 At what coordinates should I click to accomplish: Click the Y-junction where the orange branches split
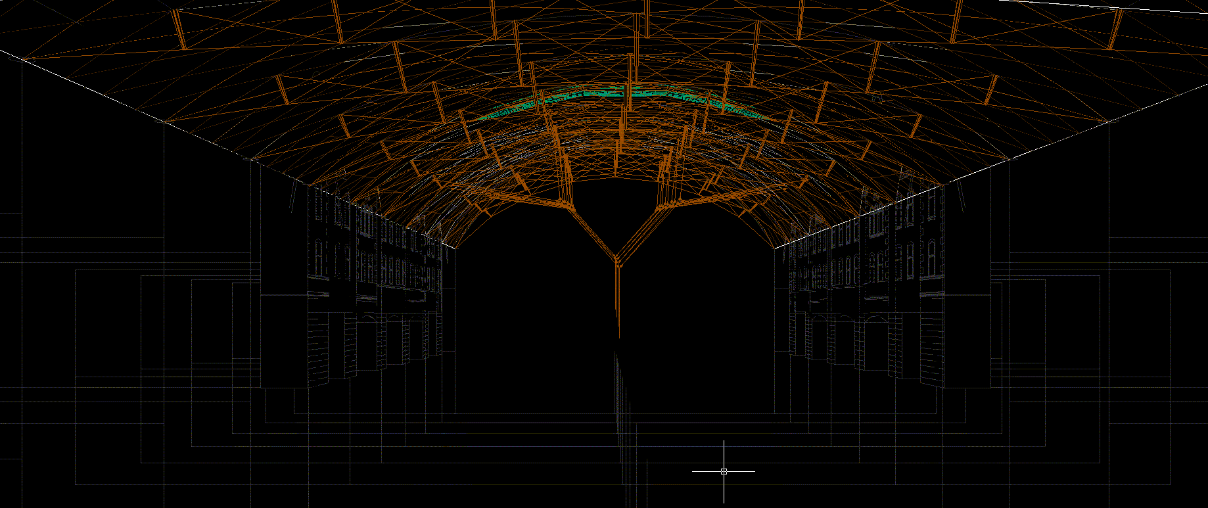tap(616, 256)
